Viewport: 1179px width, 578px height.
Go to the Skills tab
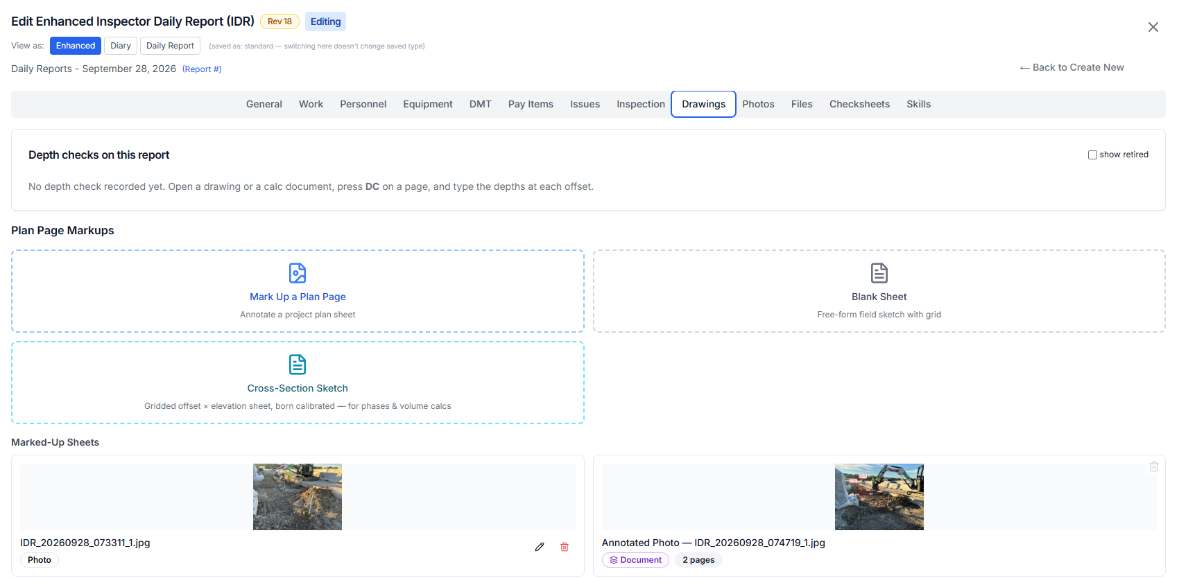pyautogui.click(x=918, y=104)
